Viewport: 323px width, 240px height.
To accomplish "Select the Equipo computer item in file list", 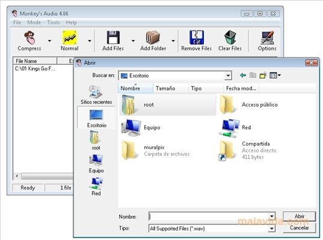I will pos(141,128).
